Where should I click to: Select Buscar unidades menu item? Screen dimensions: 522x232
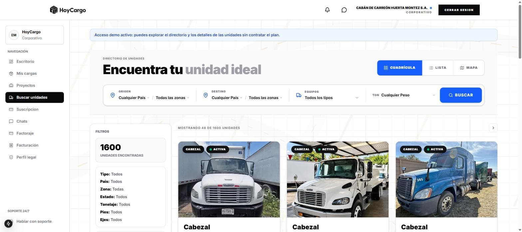35,97
